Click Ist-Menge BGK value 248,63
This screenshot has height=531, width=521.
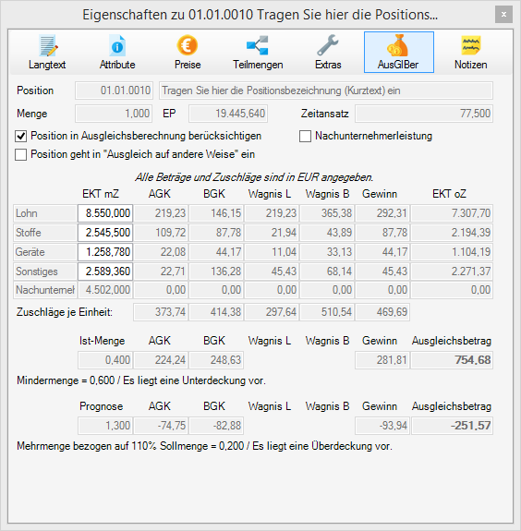[x=216, y=360]
